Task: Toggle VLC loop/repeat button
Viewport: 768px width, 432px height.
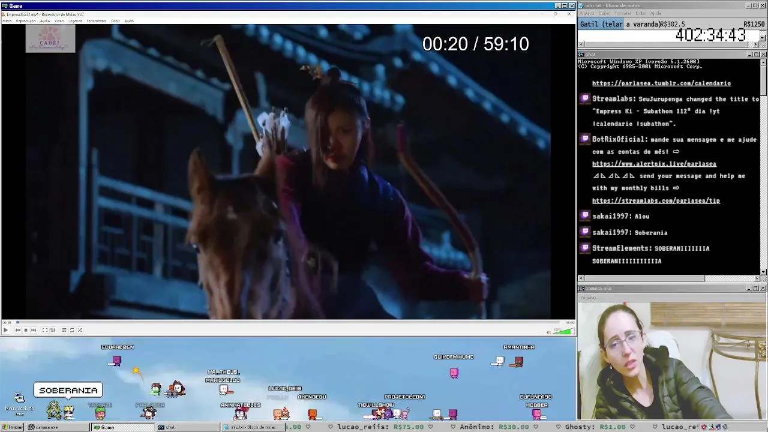Action: point(72,330)
